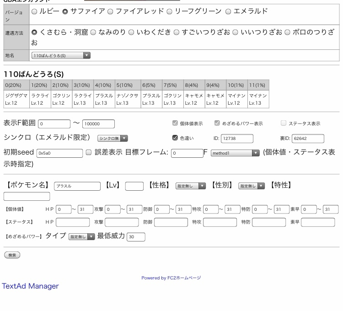Click the 個体値 素早 maximum field

(331, 209)
